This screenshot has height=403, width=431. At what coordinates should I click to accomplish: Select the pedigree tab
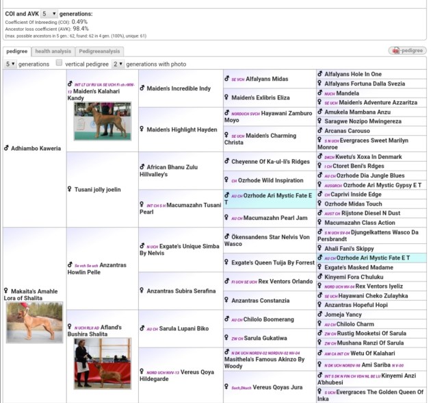[x=16, y=51]
